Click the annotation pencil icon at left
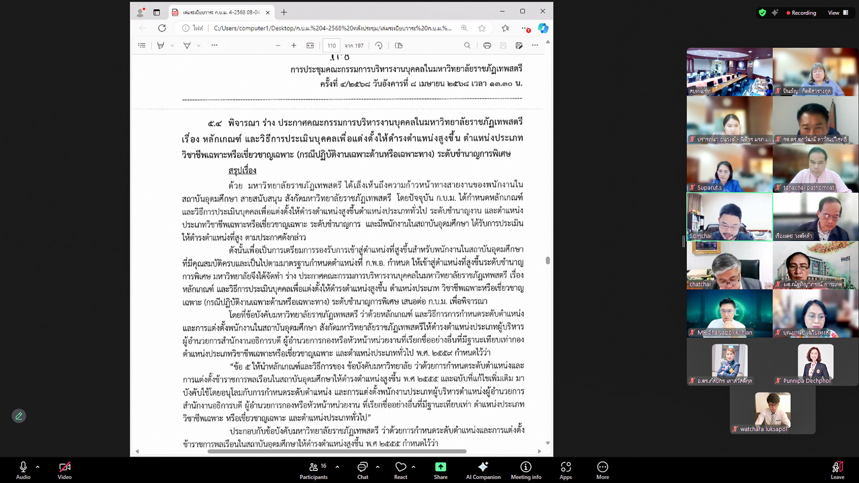 coord(19,416)
